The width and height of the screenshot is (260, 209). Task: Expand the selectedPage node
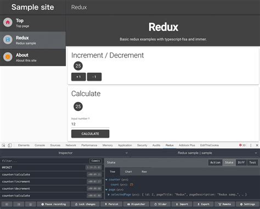coord(109,195)
